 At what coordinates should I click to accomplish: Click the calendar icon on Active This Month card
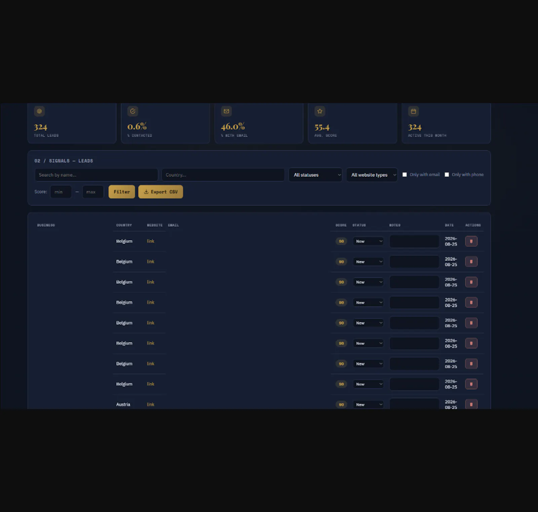[x=414, y=111]
